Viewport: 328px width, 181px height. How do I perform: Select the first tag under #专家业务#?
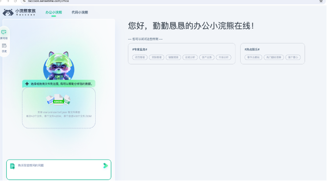point(140,58)
